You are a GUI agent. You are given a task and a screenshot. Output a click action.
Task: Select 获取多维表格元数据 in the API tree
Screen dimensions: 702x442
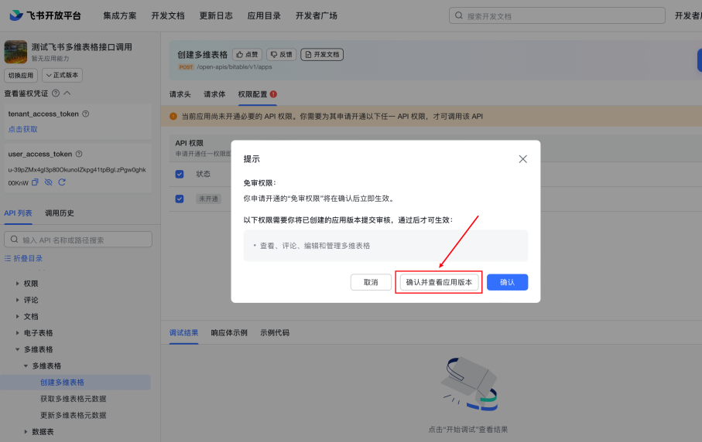coord(74,399)
